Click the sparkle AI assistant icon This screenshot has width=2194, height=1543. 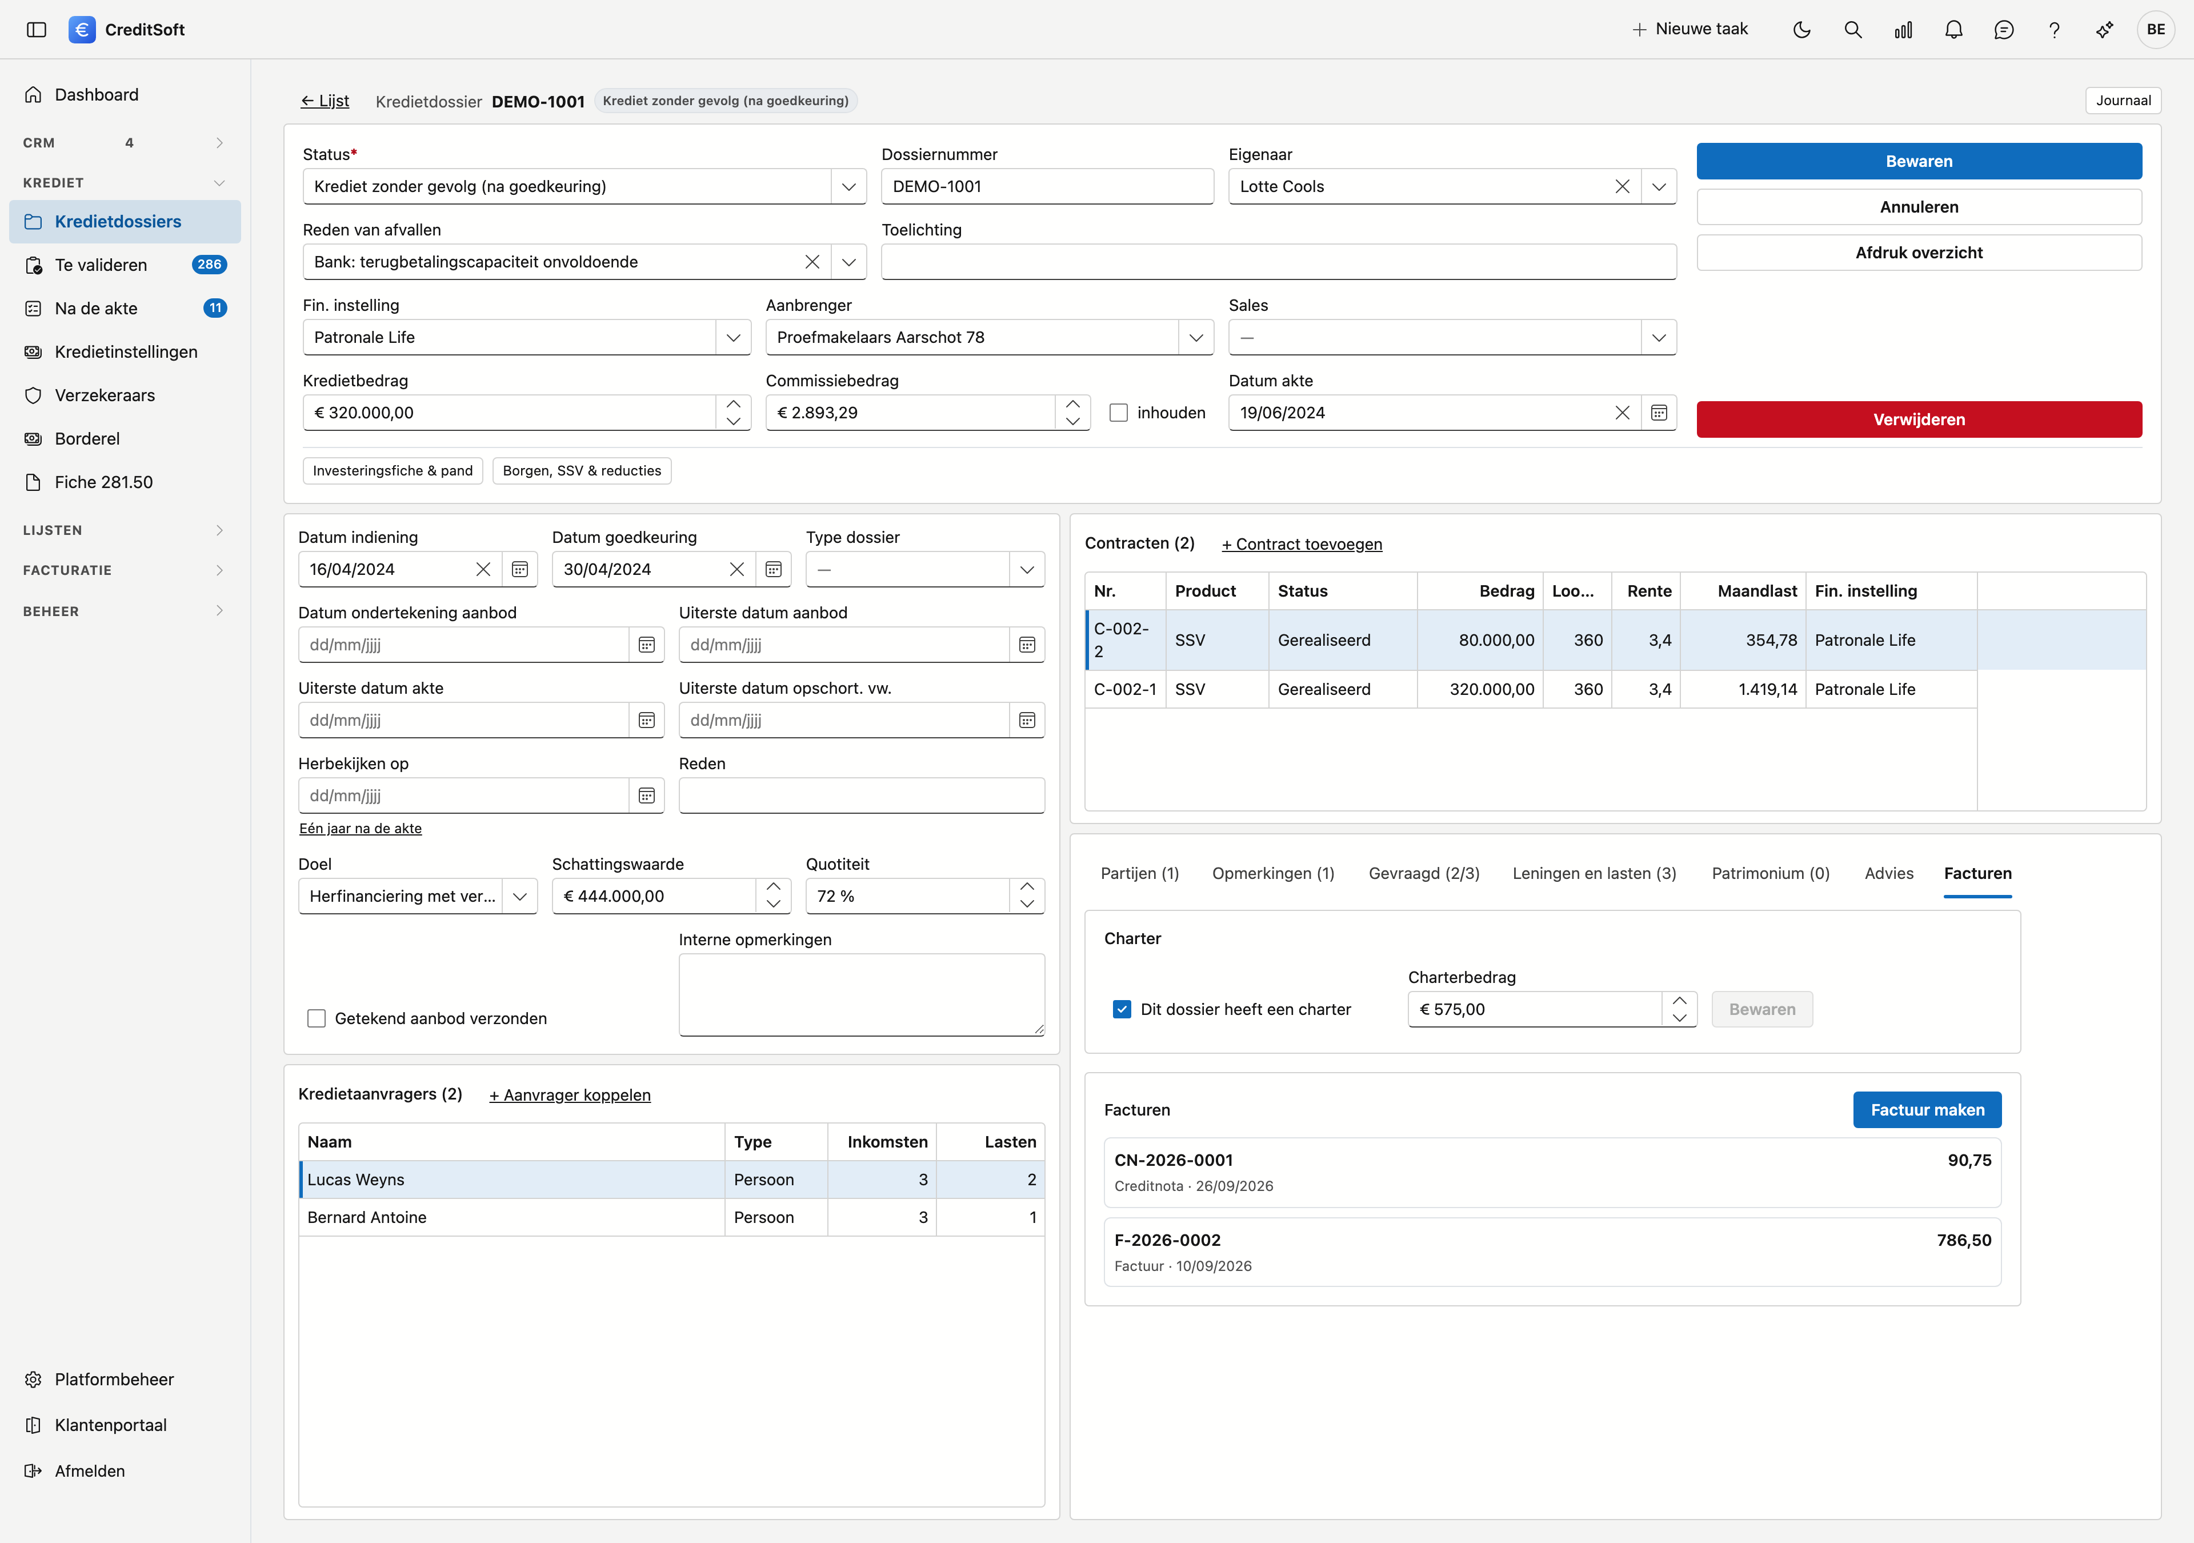click(x=2104, y=30)
